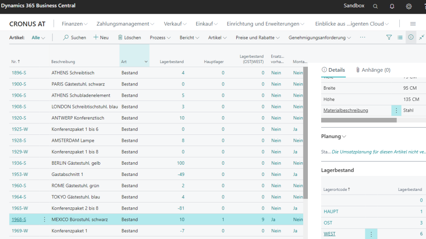Open the Alle view filter dropdown
Image resolution: width=426 pixels, height=239 pixels.
(38, 37)
